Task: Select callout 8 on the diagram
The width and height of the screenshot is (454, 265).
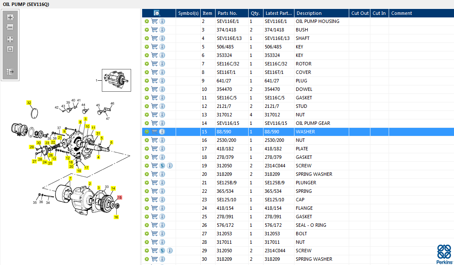Action: [80, 122]
